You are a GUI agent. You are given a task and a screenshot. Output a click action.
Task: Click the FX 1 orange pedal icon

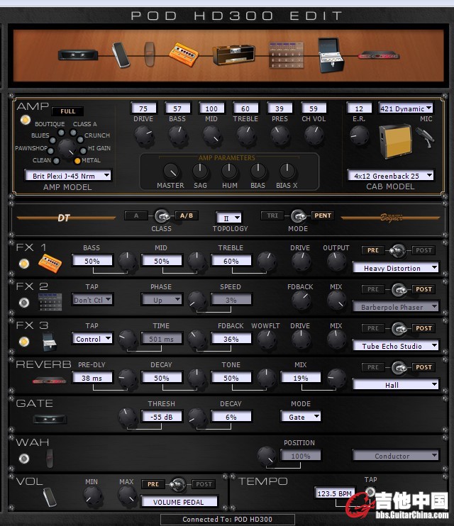50,264
